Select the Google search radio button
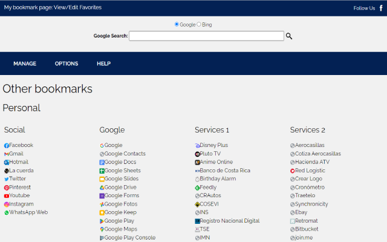 click(x=177, y=25)
